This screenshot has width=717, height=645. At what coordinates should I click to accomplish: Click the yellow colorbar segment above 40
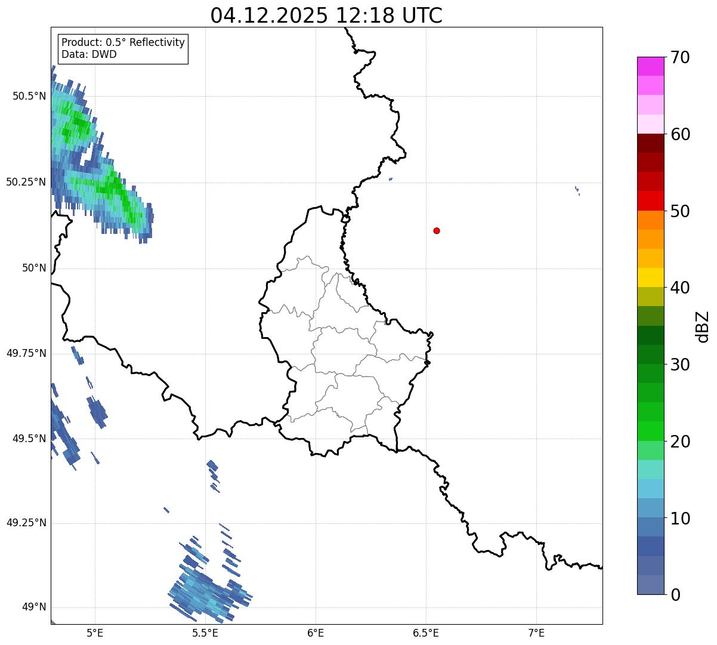[650, 277]
